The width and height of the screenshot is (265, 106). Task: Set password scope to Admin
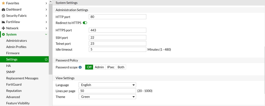(x=99, y=67)
